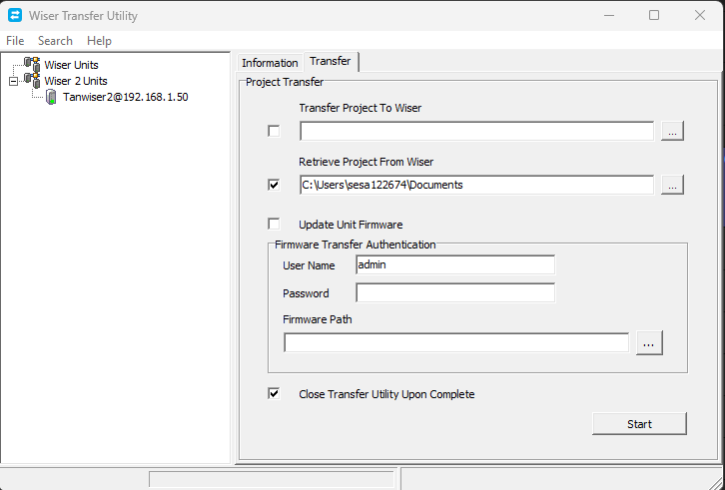Browse for the firmware path file

click(x=649, y=343)
